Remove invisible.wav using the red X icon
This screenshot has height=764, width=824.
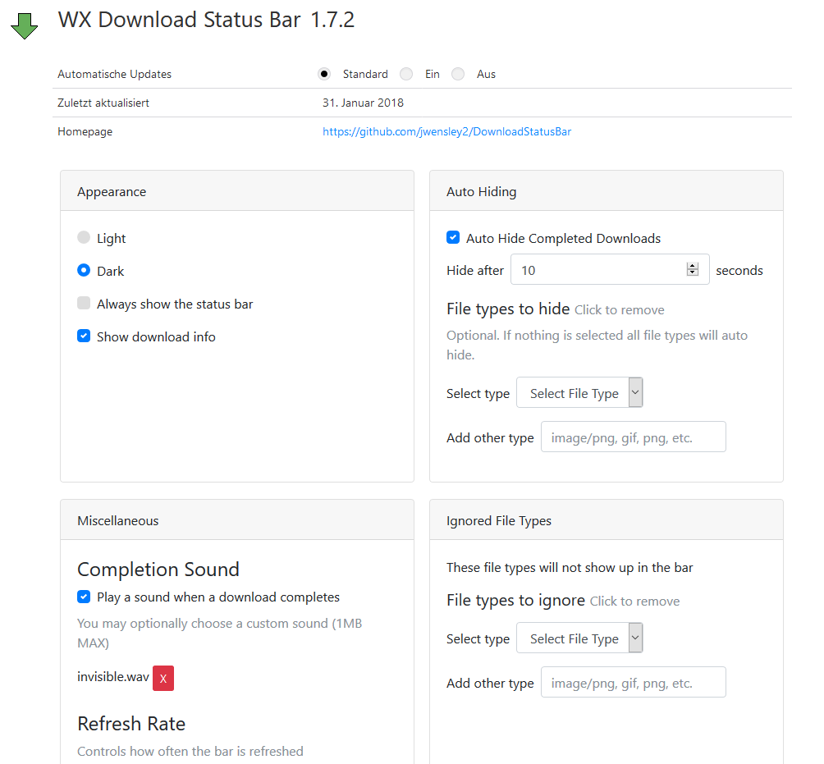(163, 678)
